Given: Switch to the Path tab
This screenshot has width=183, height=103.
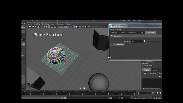Looking at the screenshot, I should pyautogui.click(x=122, y=33).
